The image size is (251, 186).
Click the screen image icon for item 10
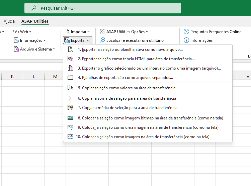click(x=70, y=137)
